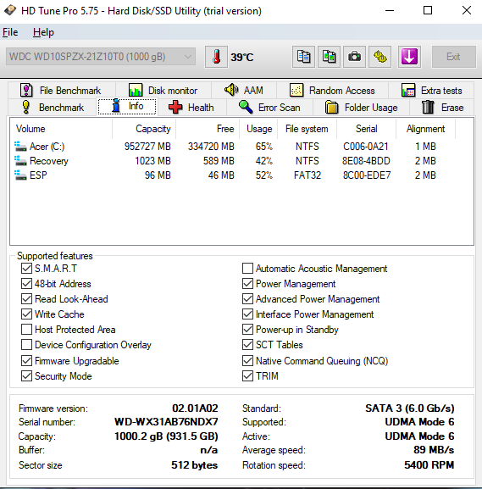The height and width of the screenshot is (489, 482).
Task: Click the Recovery volume drive icon
Action: (20, 161)
